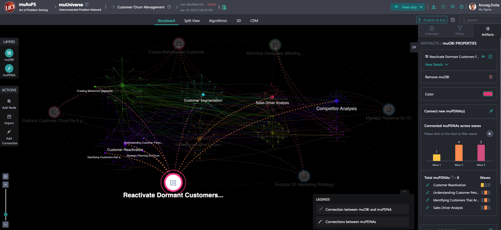Click help icon beside Customer Churn Management
Screen dimensions: 501x230
(169, 7)
